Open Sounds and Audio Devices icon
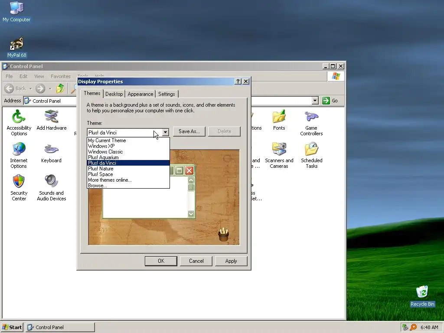Viewport: 444px width, 333px height. click(x=51, y=188)
